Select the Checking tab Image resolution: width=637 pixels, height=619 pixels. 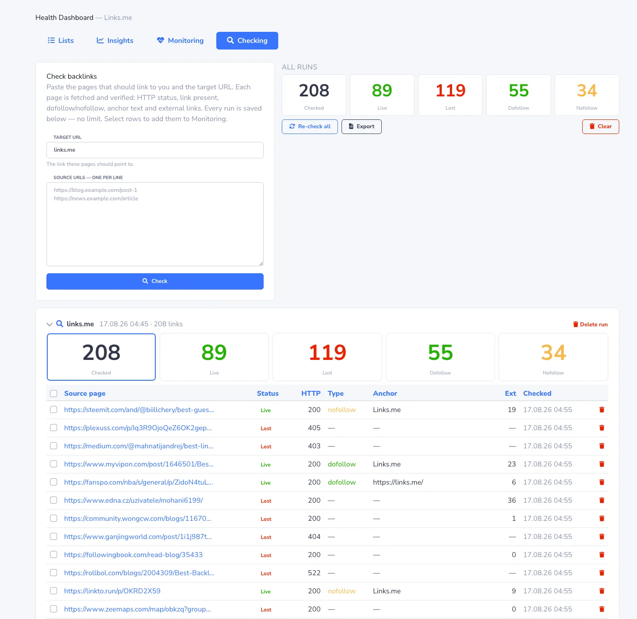(x=247, y=41)
